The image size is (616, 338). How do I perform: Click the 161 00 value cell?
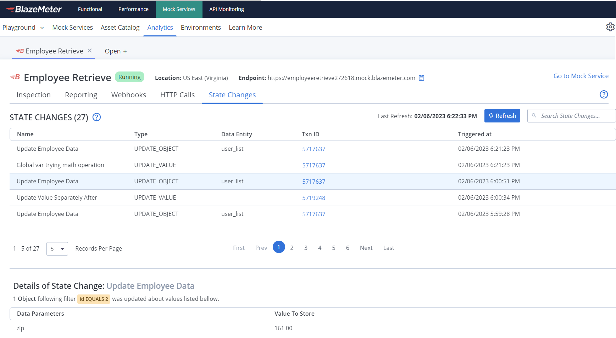tap(283, 328)
